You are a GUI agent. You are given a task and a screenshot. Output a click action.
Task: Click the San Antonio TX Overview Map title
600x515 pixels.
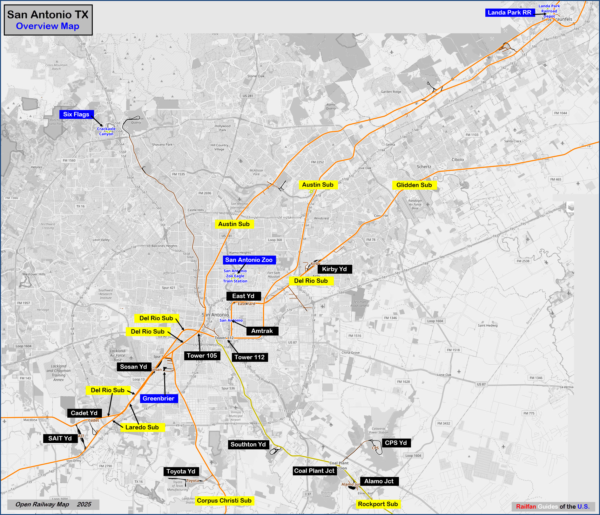(x=48, y=20)
